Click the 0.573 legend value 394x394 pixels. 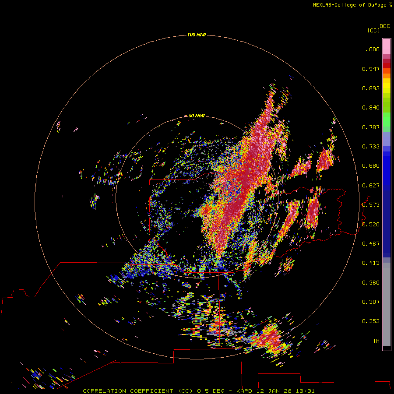371,205
